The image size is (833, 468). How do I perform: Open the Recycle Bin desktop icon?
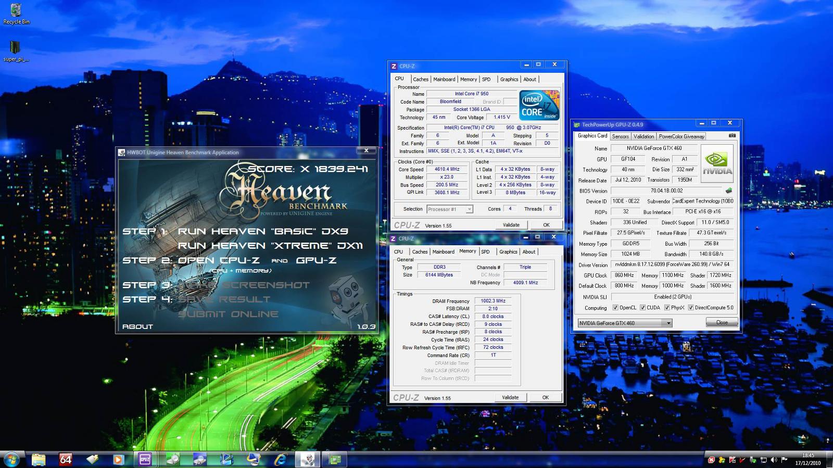(x=16, y=14)
